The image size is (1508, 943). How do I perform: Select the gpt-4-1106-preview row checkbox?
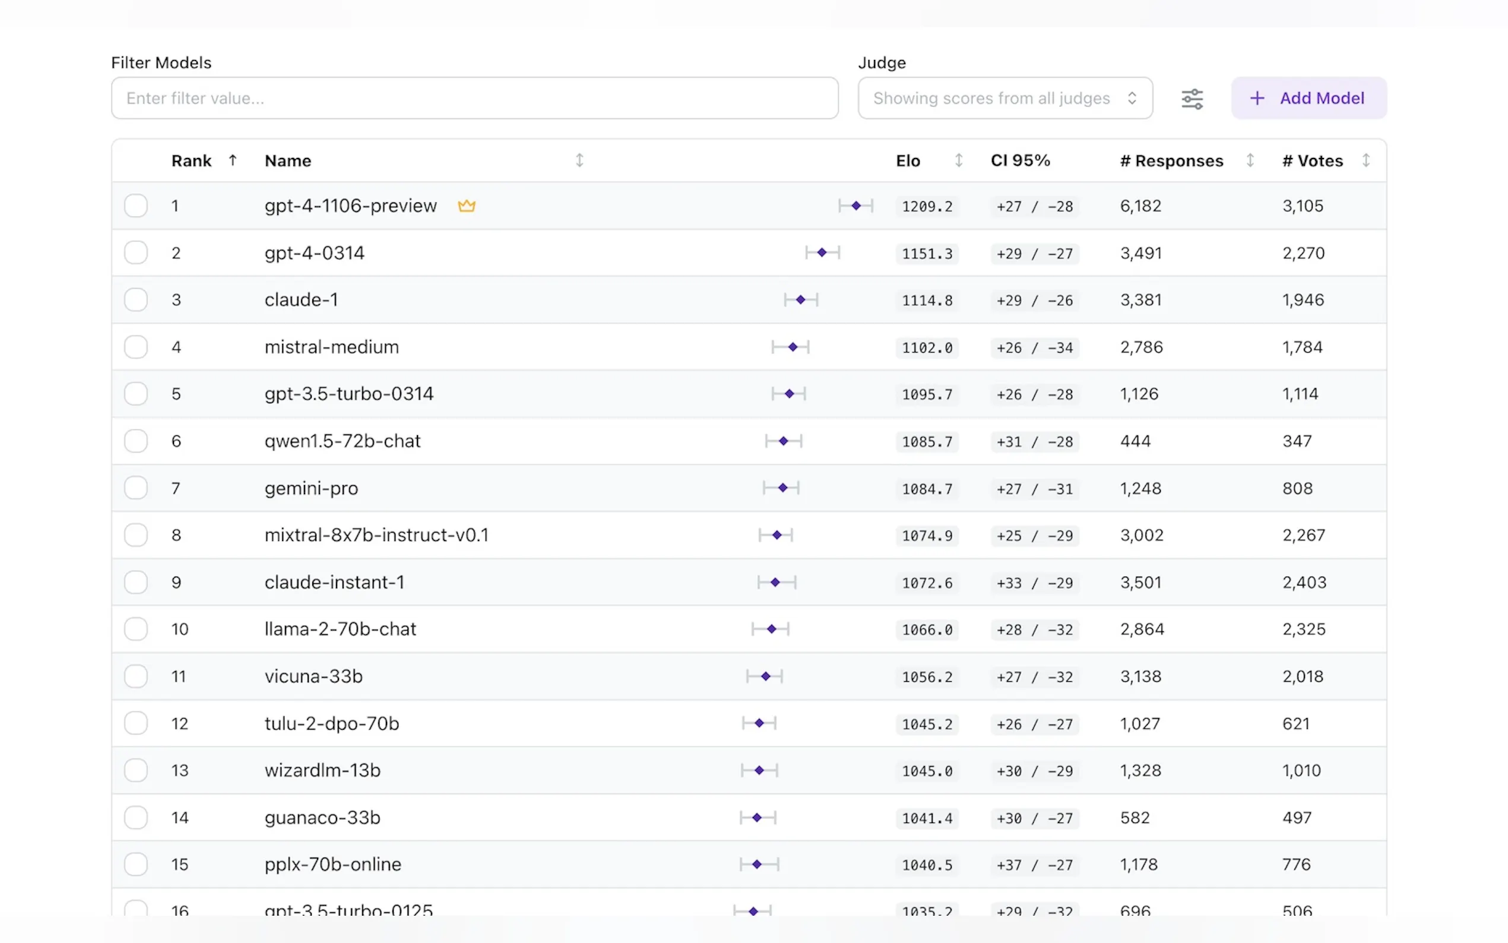pyautogui.click(x=135, y=206)
